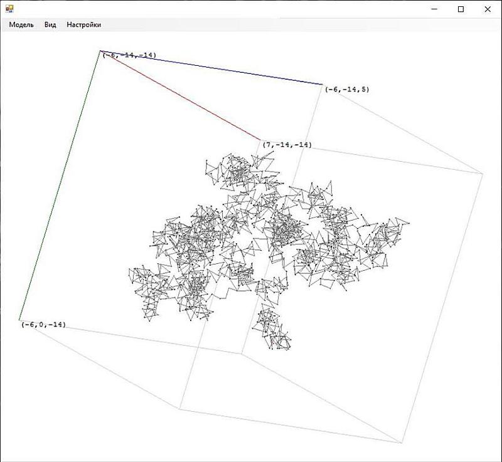Click the bottom-right corner vertex of the bounding cube

[402, 443]
